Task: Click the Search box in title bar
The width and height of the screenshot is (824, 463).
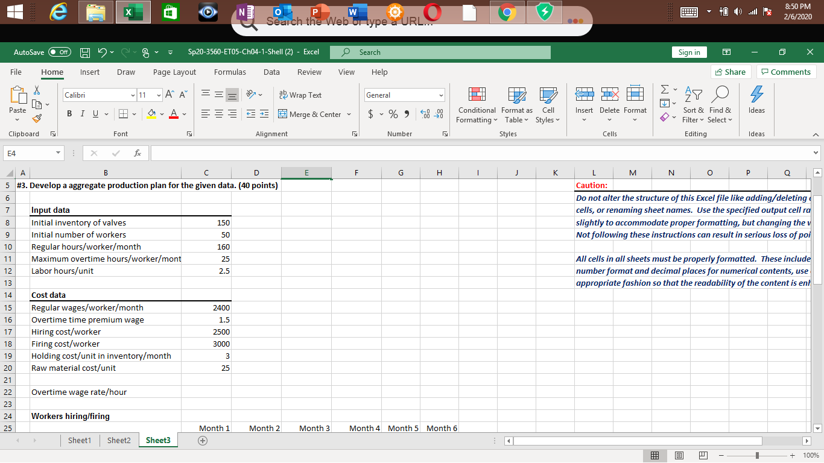Action: click(440, 52)
